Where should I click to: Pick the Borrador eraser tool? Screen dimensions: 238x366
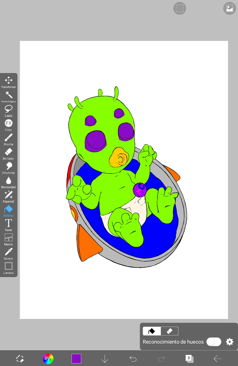click(9, 154)
